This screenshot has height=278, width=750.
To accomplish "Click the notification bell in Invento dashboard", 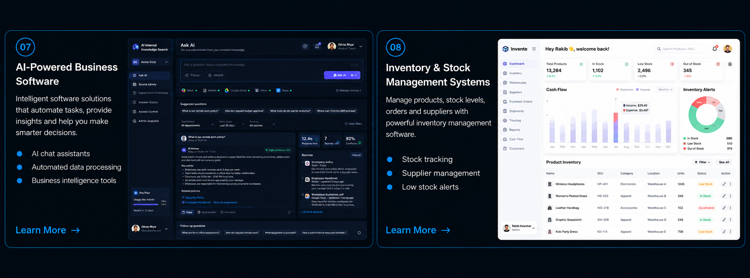I will pos(715,49).
